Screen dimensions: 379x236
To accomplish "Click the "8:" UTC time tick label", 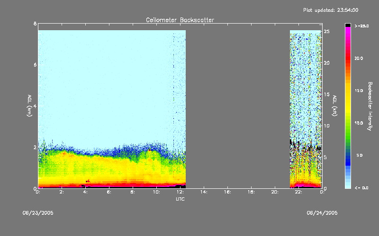I will (x=133, y=192).
